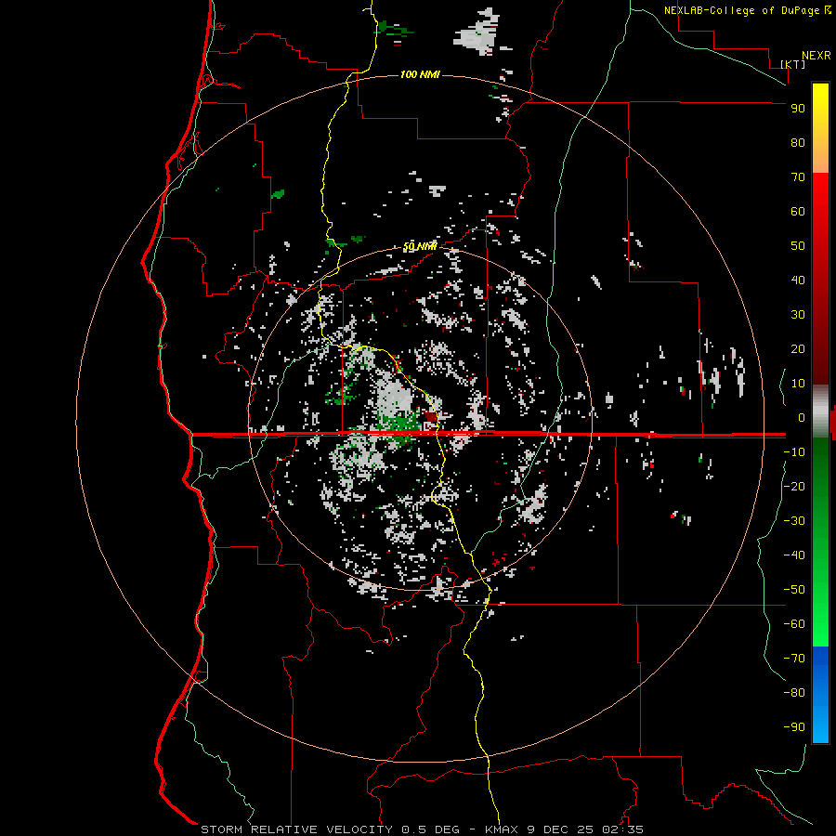
Task: Click the positive 10 scale label
Action: pos(798,384)
